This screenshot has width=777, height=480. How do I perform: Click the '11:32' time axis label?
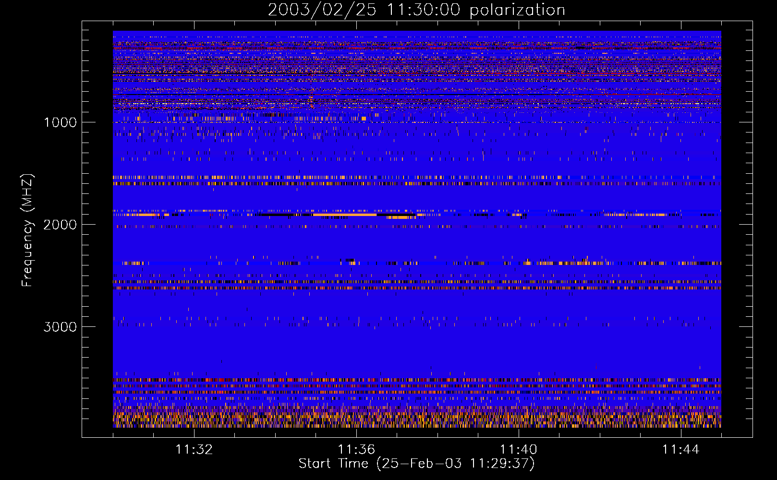click(x=194, y=450)
